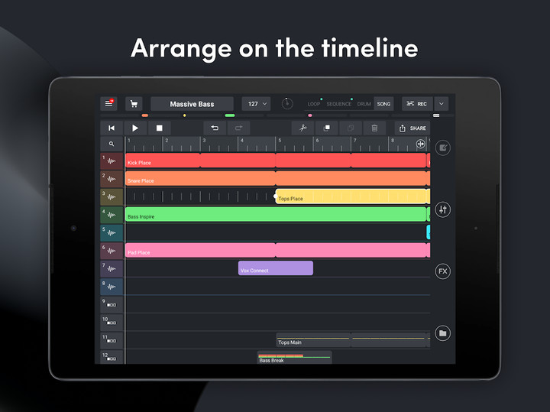Viewport: 550px width, 412px height.
Task: Open the mixer sliders panel
Action: tap(442, 209)
